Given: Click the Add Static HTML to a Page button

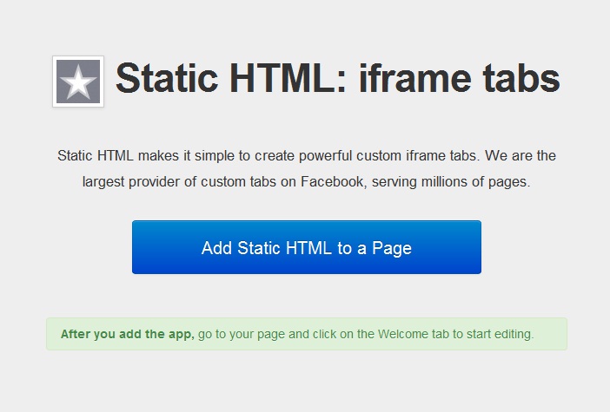Looking at the screenshot, I should click(307, 247).
